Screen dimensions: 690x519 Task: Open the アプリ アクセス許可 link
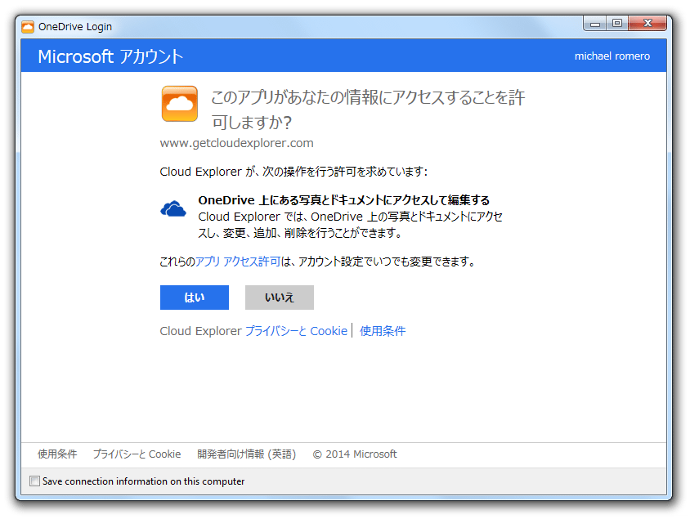tap(238, 262)
